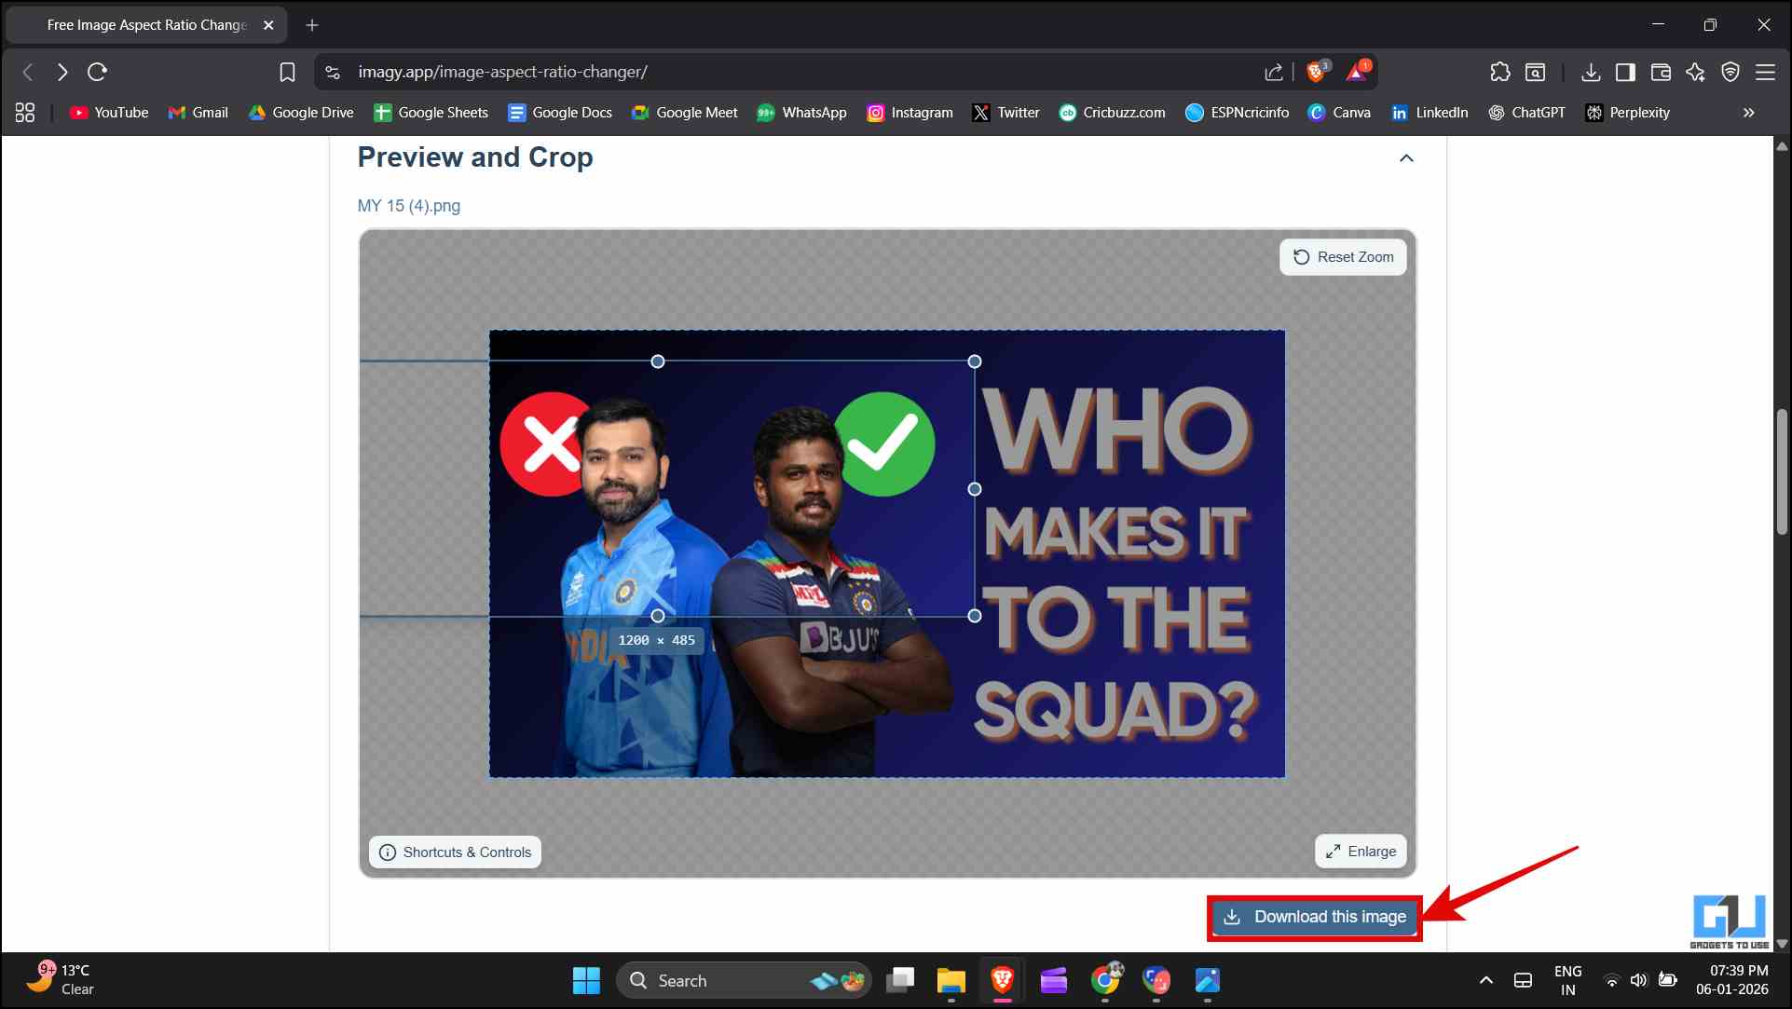Click the bookmark page icon
Viewport: 1792px width, 1009px height.
[x=287, y=72]
